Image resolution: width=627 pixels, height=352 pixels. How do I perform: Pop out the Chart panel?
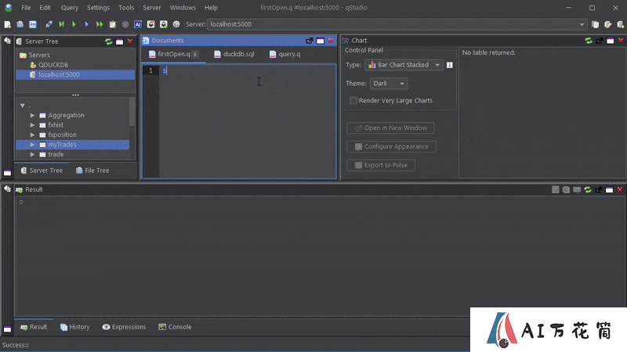pyautogui.click(x=600, y=41)
